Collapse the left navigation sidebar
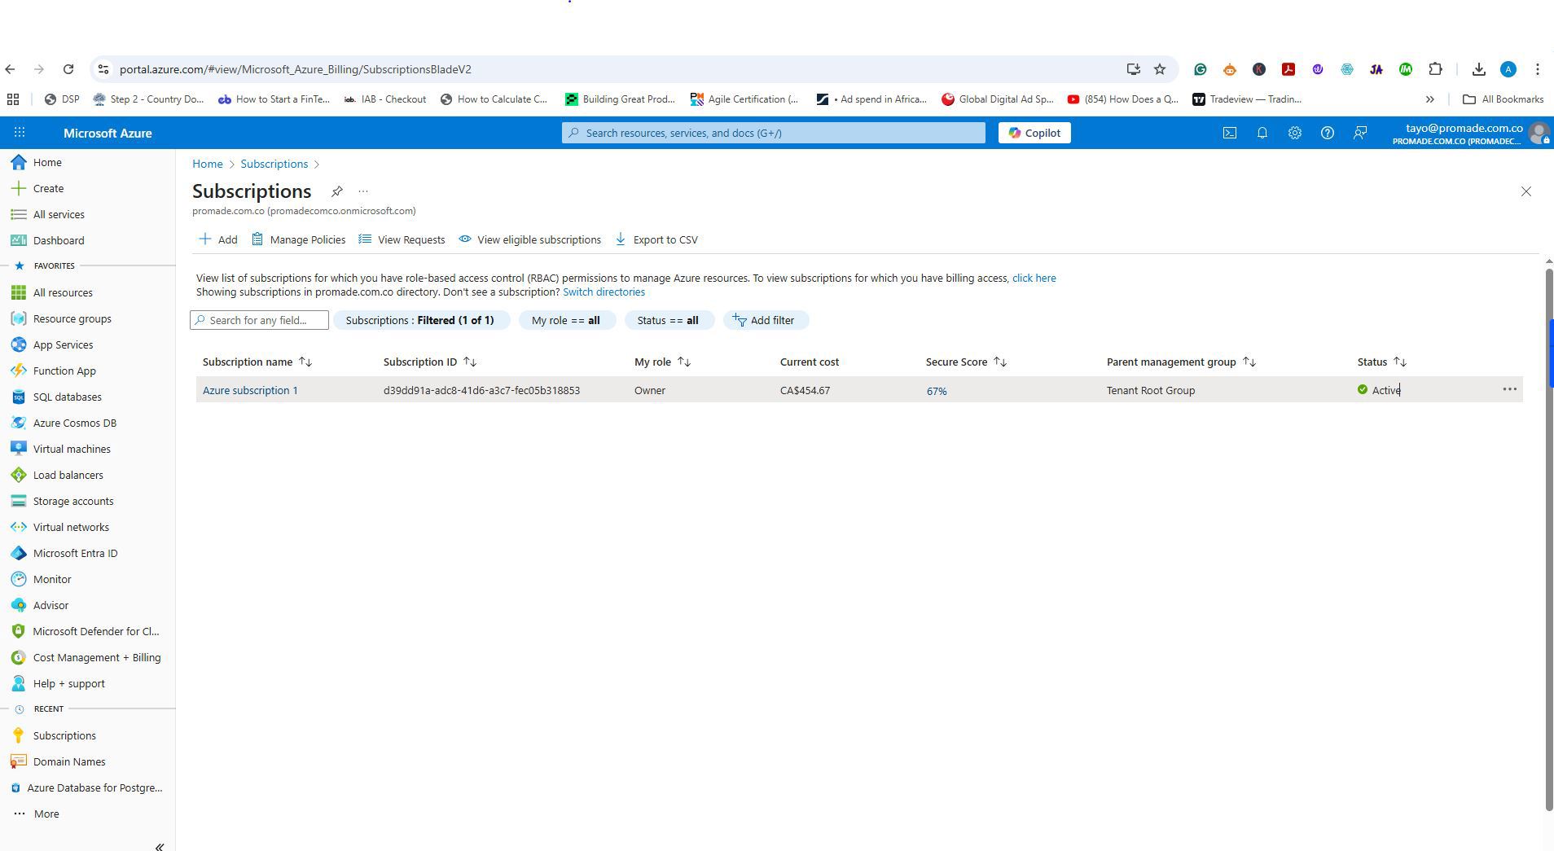The height and width of the screenshot is (851, 1554). tap(160, 846)
